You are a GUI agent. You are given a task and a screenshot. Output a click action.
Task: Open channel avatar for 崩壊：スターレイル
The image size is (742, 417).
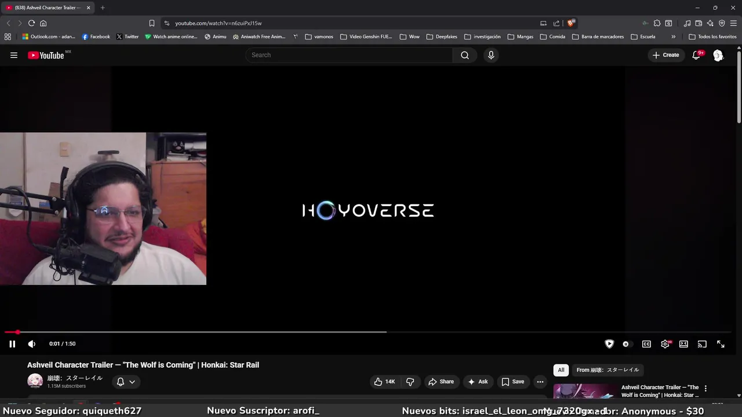click(x=35, y=381)
